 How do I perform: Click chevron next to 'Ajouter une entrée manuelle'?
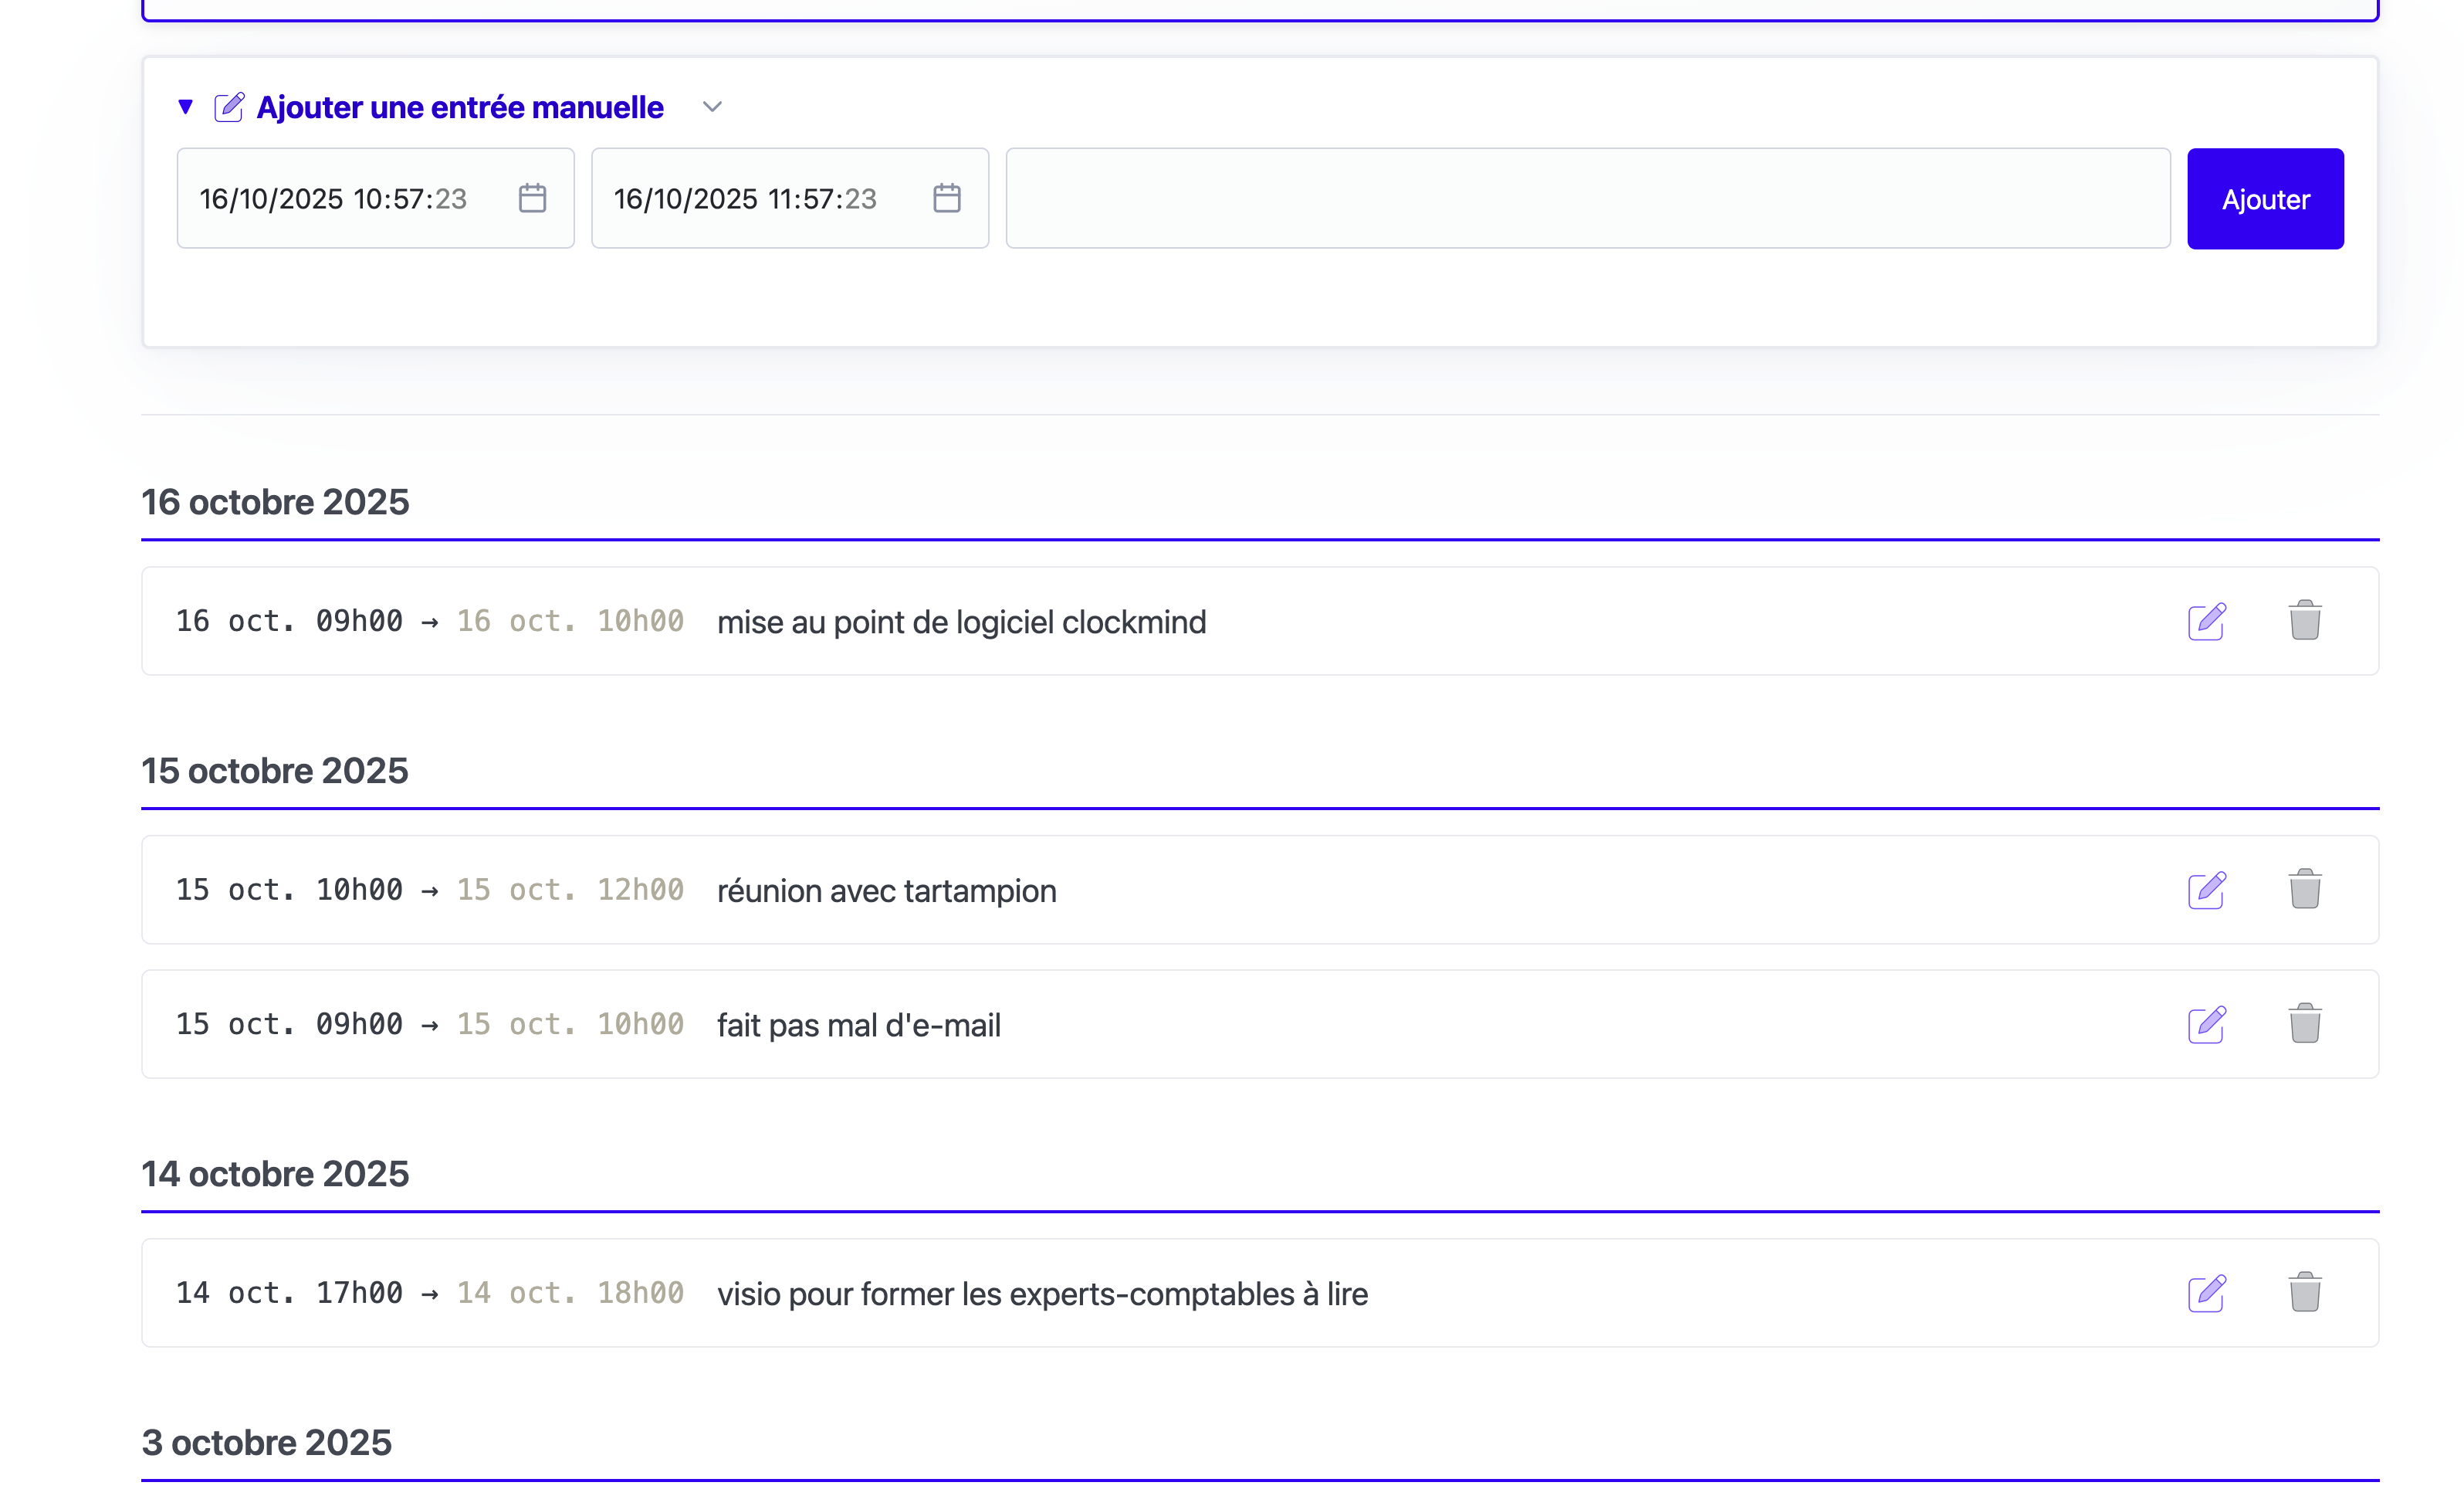point(712,107)
